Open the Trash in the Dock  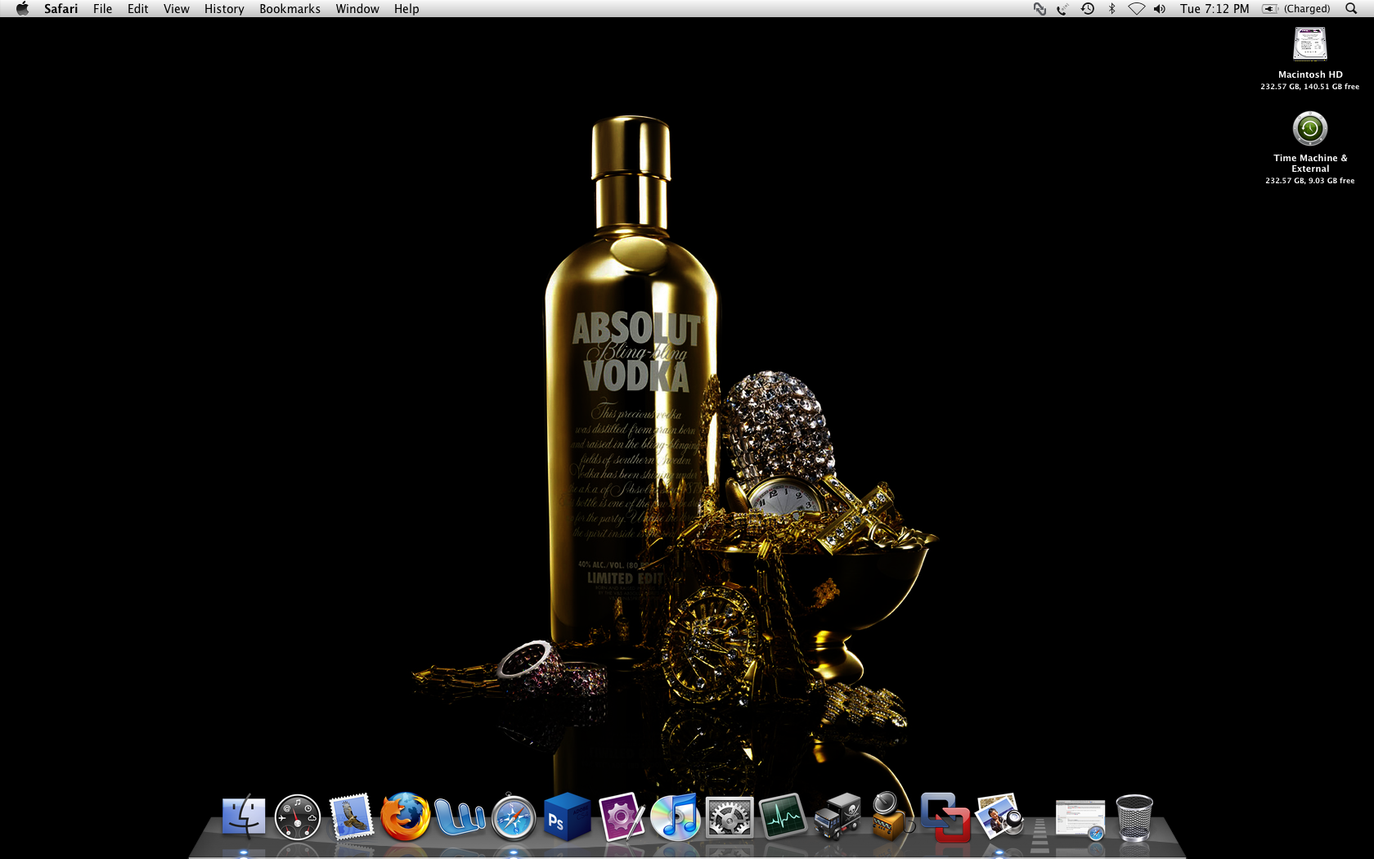pyautogui.click(x=1134, y=817)
